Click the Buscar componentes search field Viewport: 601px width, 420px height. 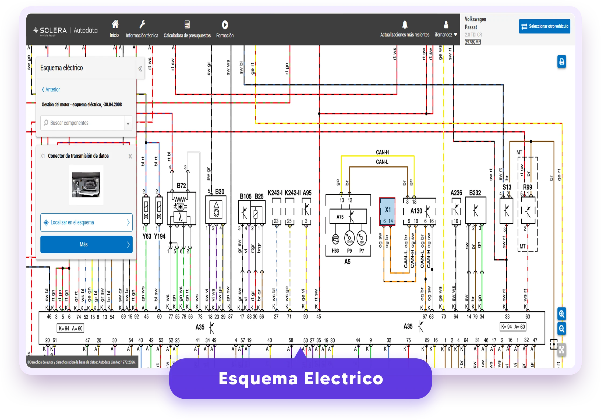(82, 123)
